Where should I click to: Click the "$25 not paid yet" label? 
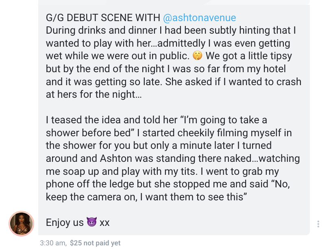[x=95, y=243]
